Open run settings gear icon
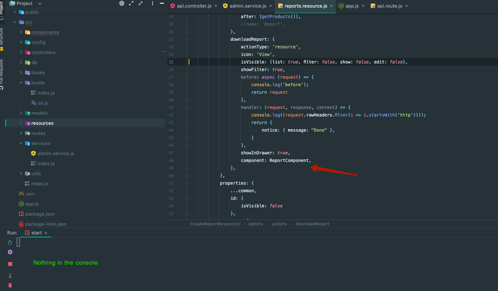This screenshot has height=291, width=498. (x=10, y=252)
